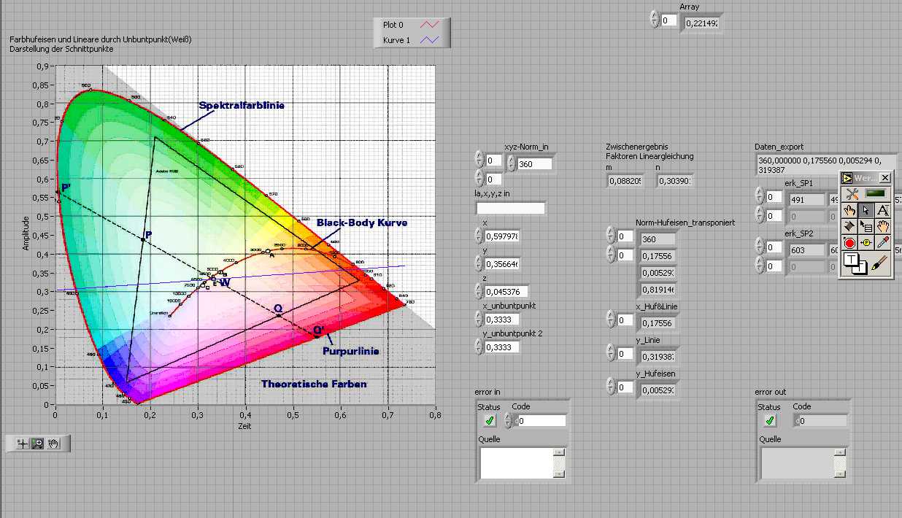
Task: Click error in Quelle scrollbar down arrow
Action: click(559, 473)
